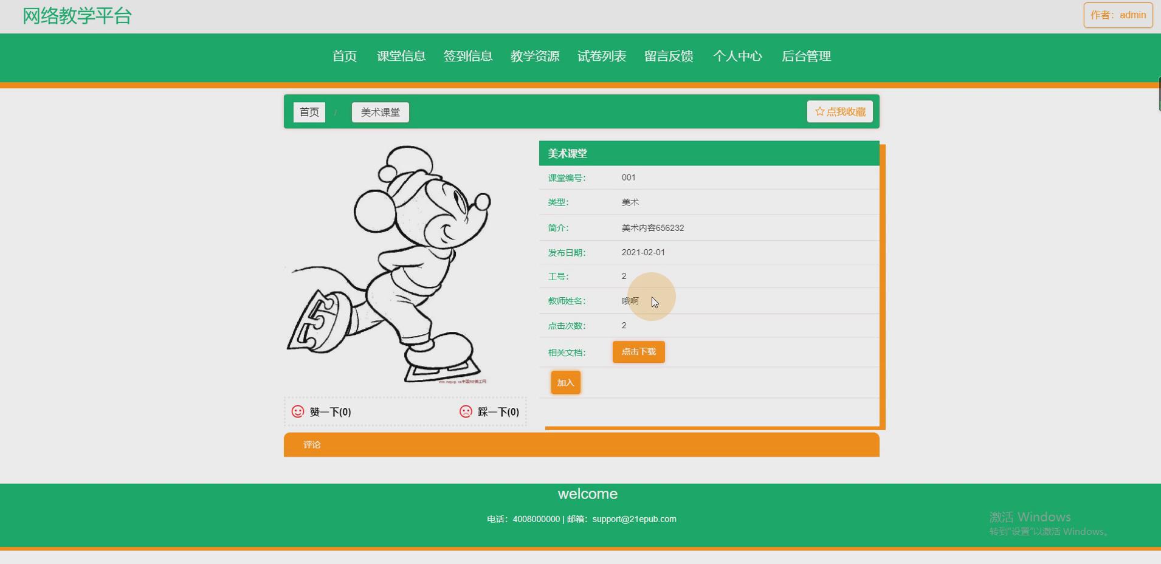Click the welcome footer heading

[588, 494]
